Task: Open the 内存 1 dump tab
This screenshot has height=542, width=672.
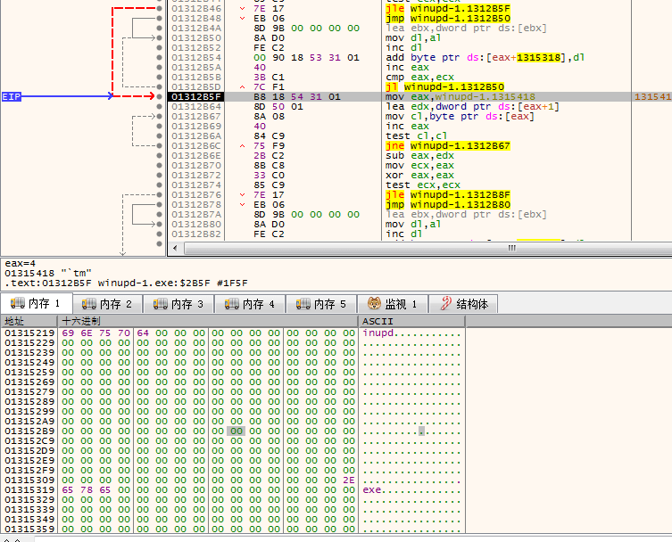Action: tap(36, 303)
